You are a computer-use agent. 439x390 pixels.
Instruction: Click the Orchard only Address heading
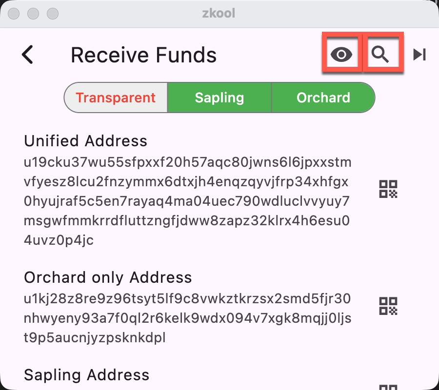coord(108,278)
